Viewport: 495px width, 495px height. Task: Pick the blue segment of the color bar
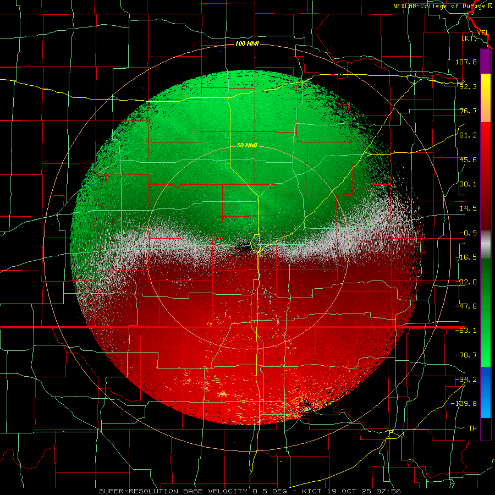click(486, 392)
